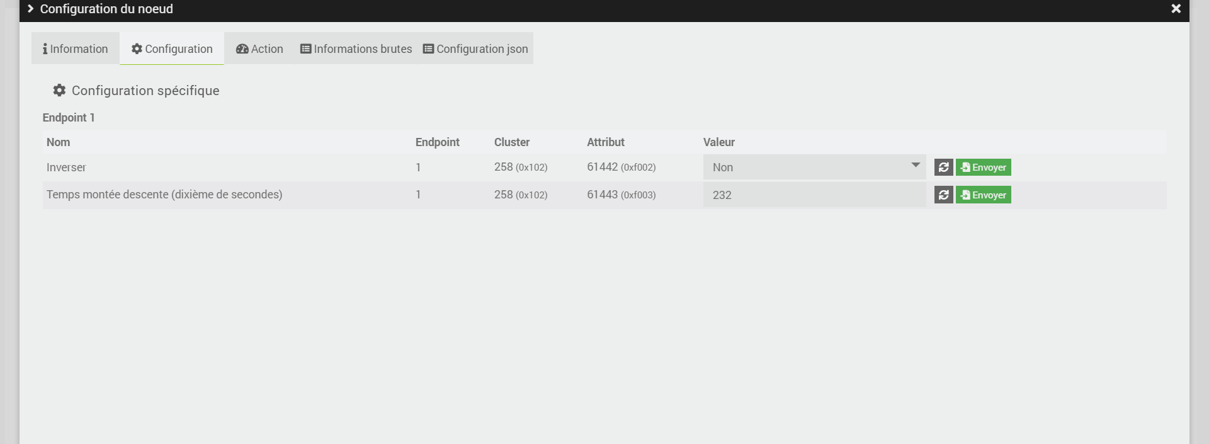The image size is (1209, 444).
Task: Switch to the Information tab
Action: tap(76, 49)
